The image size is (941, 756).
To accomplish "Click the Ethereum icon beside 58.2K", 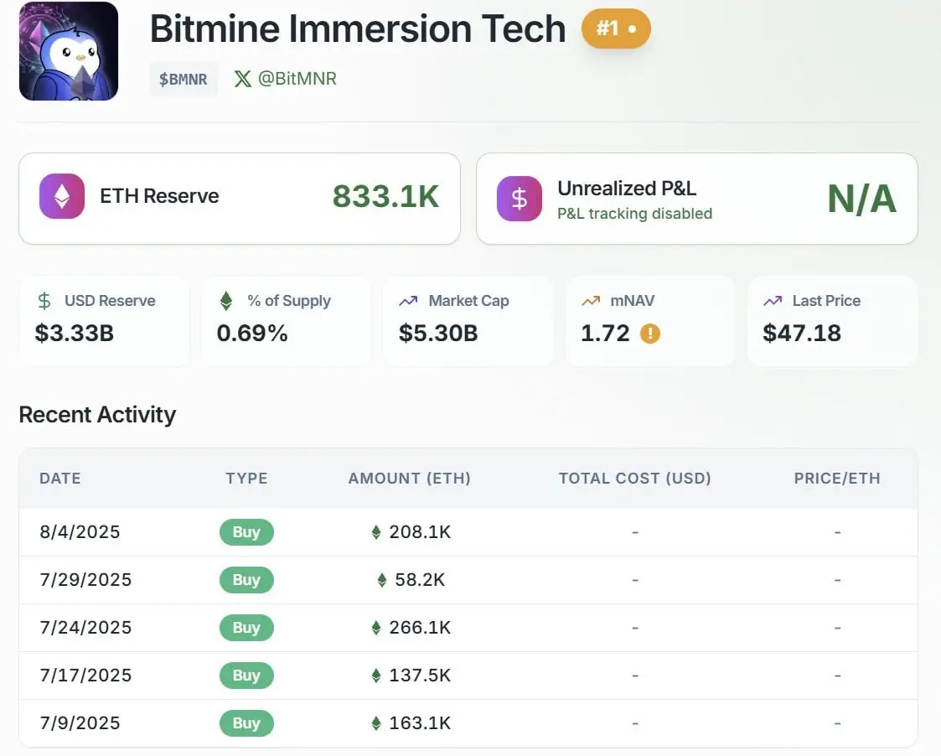I will pos(382,579).
